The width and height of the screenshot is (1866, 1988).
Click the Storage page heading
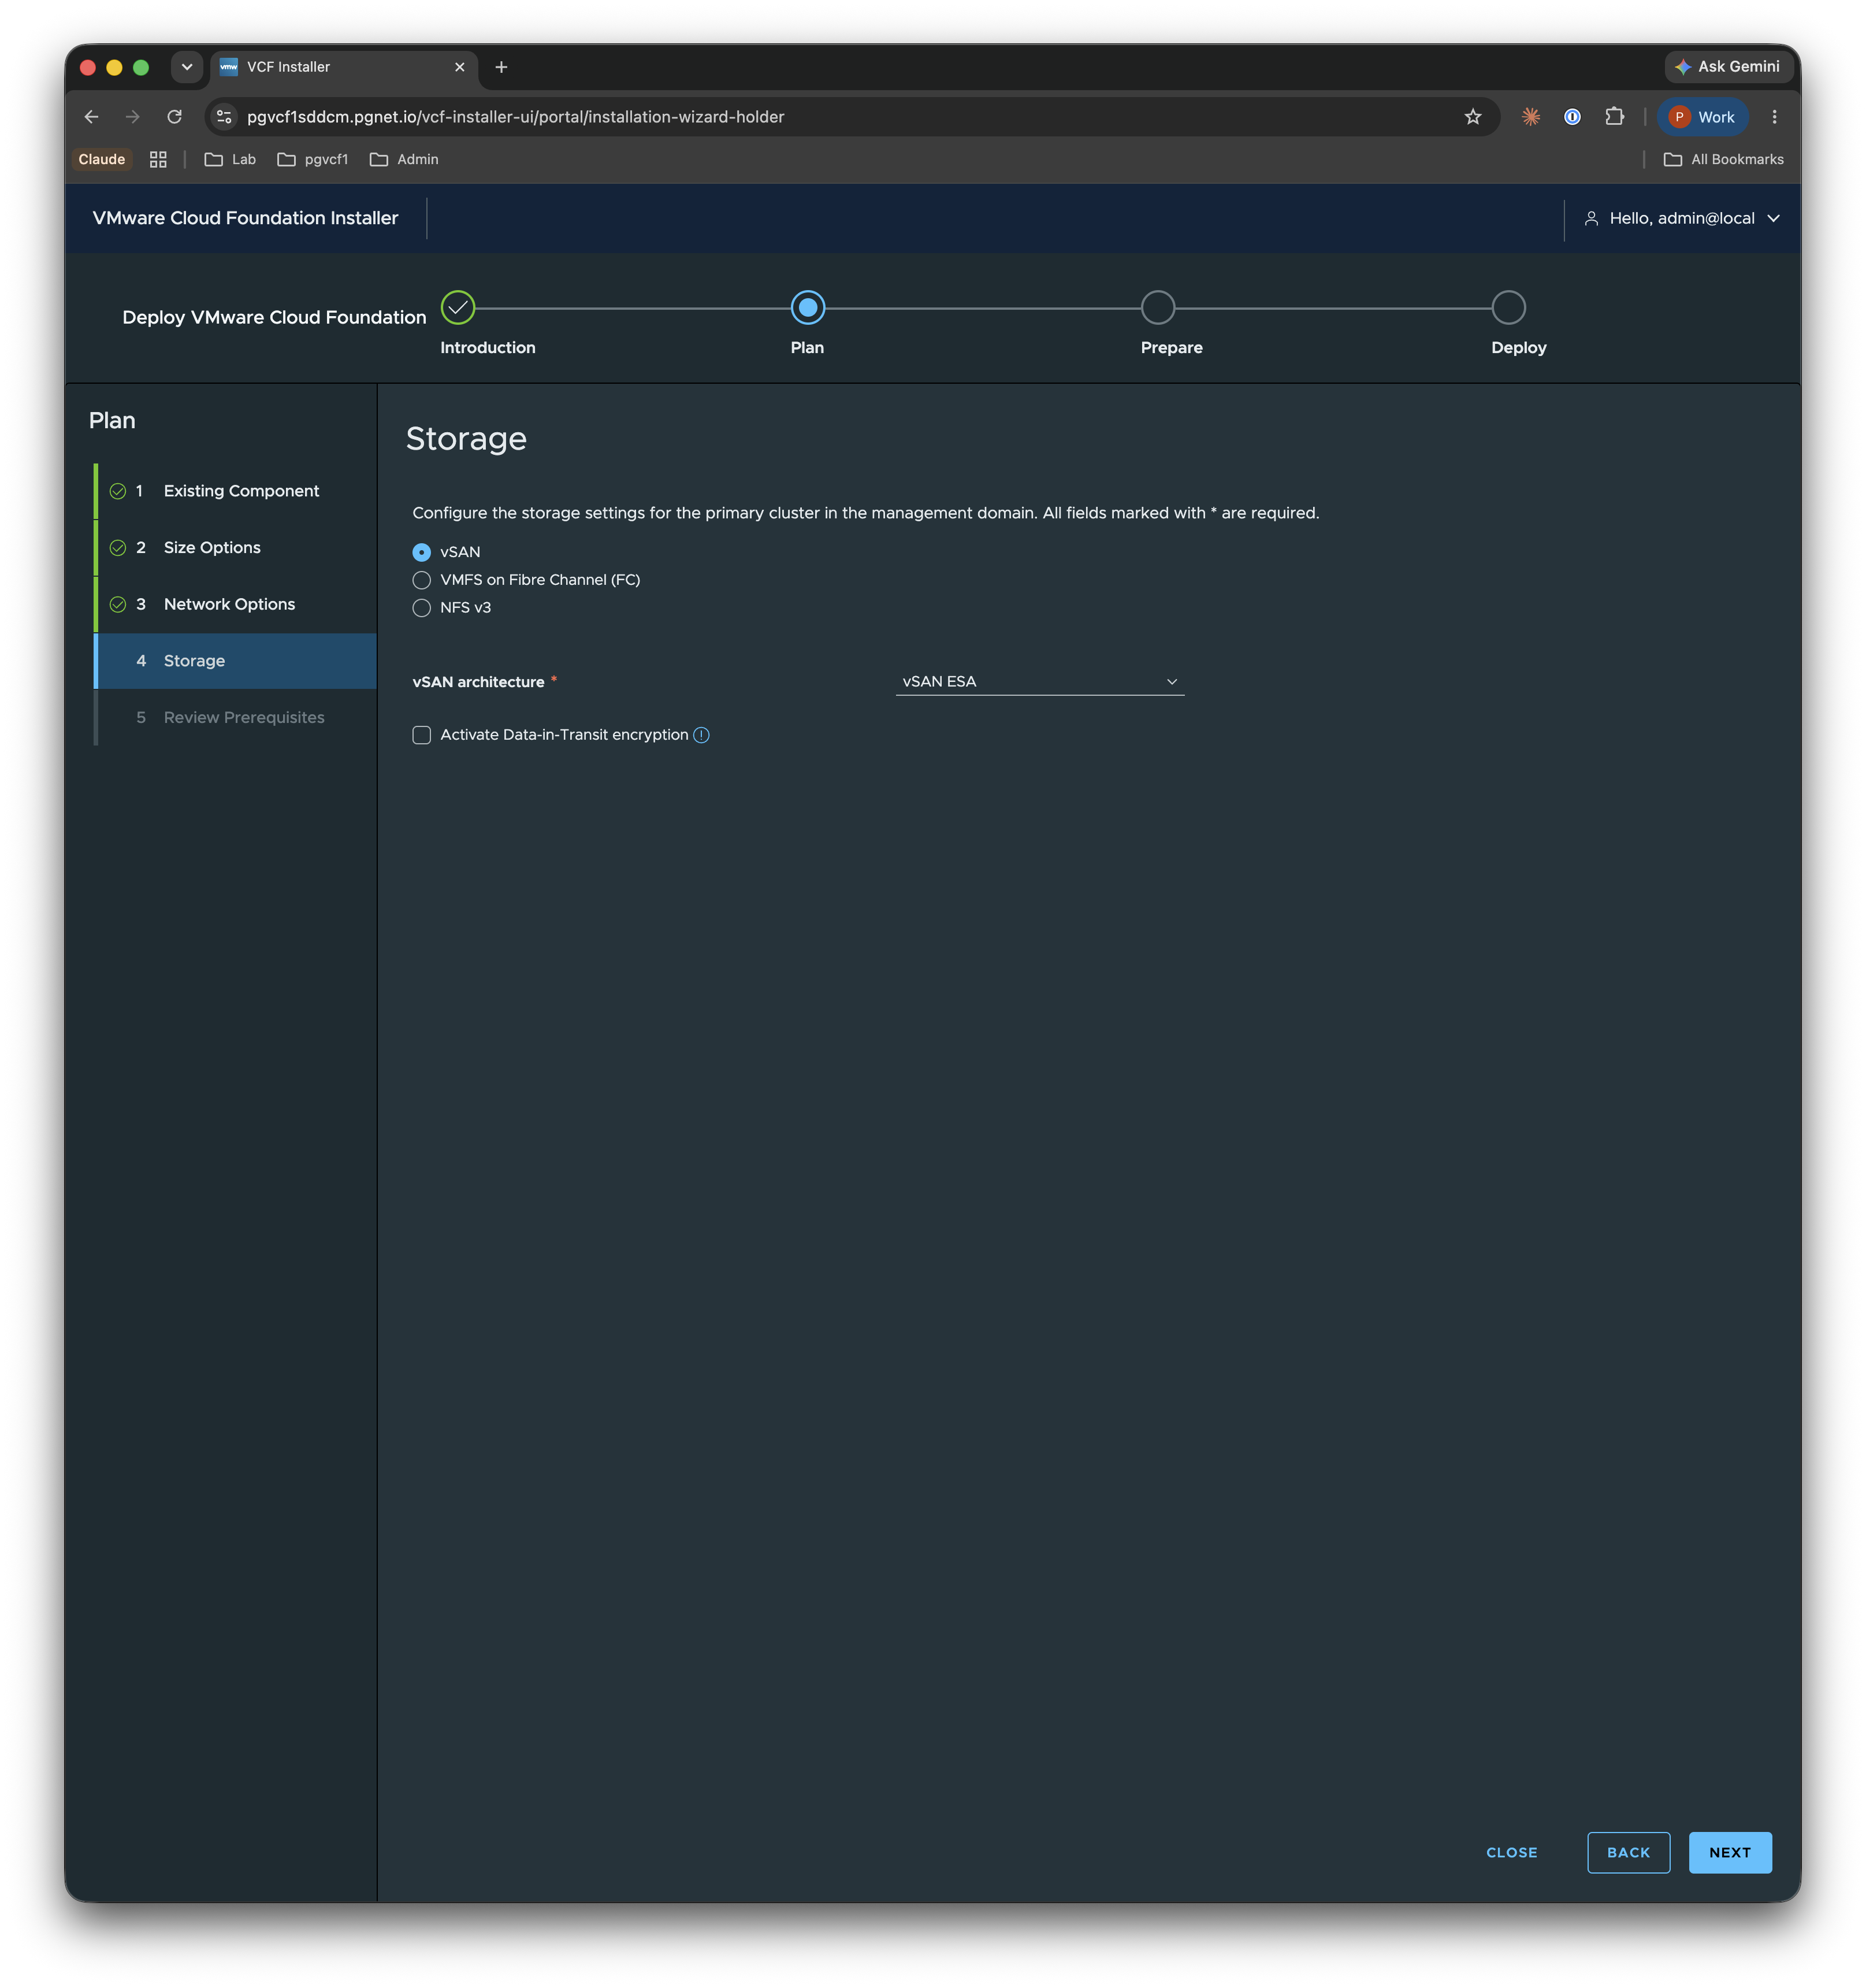pos(466,439)
